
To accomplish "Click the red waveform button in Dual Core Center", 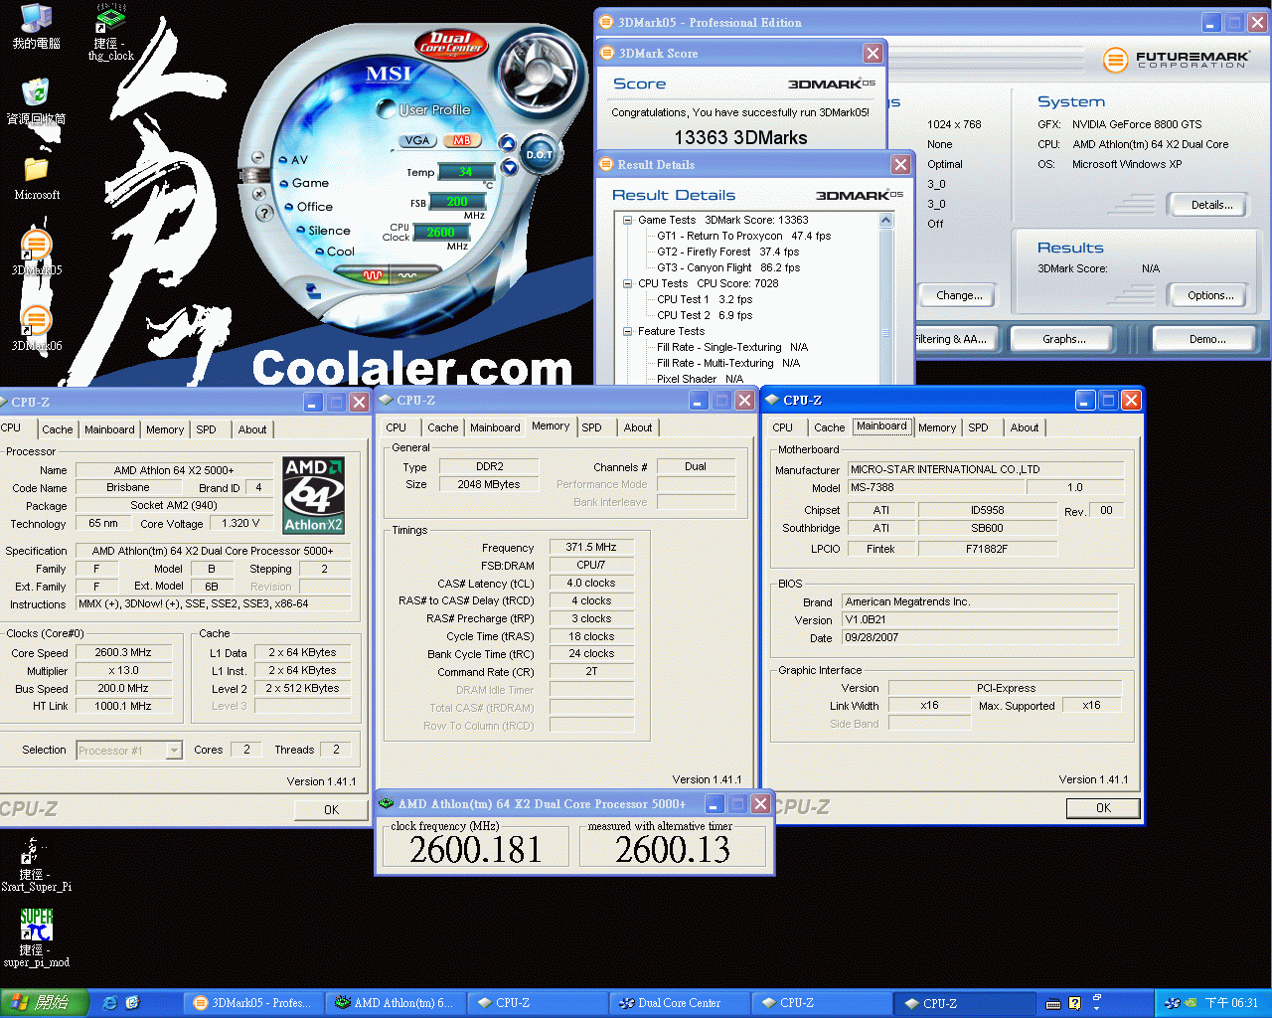I will [x=374, y=274].
